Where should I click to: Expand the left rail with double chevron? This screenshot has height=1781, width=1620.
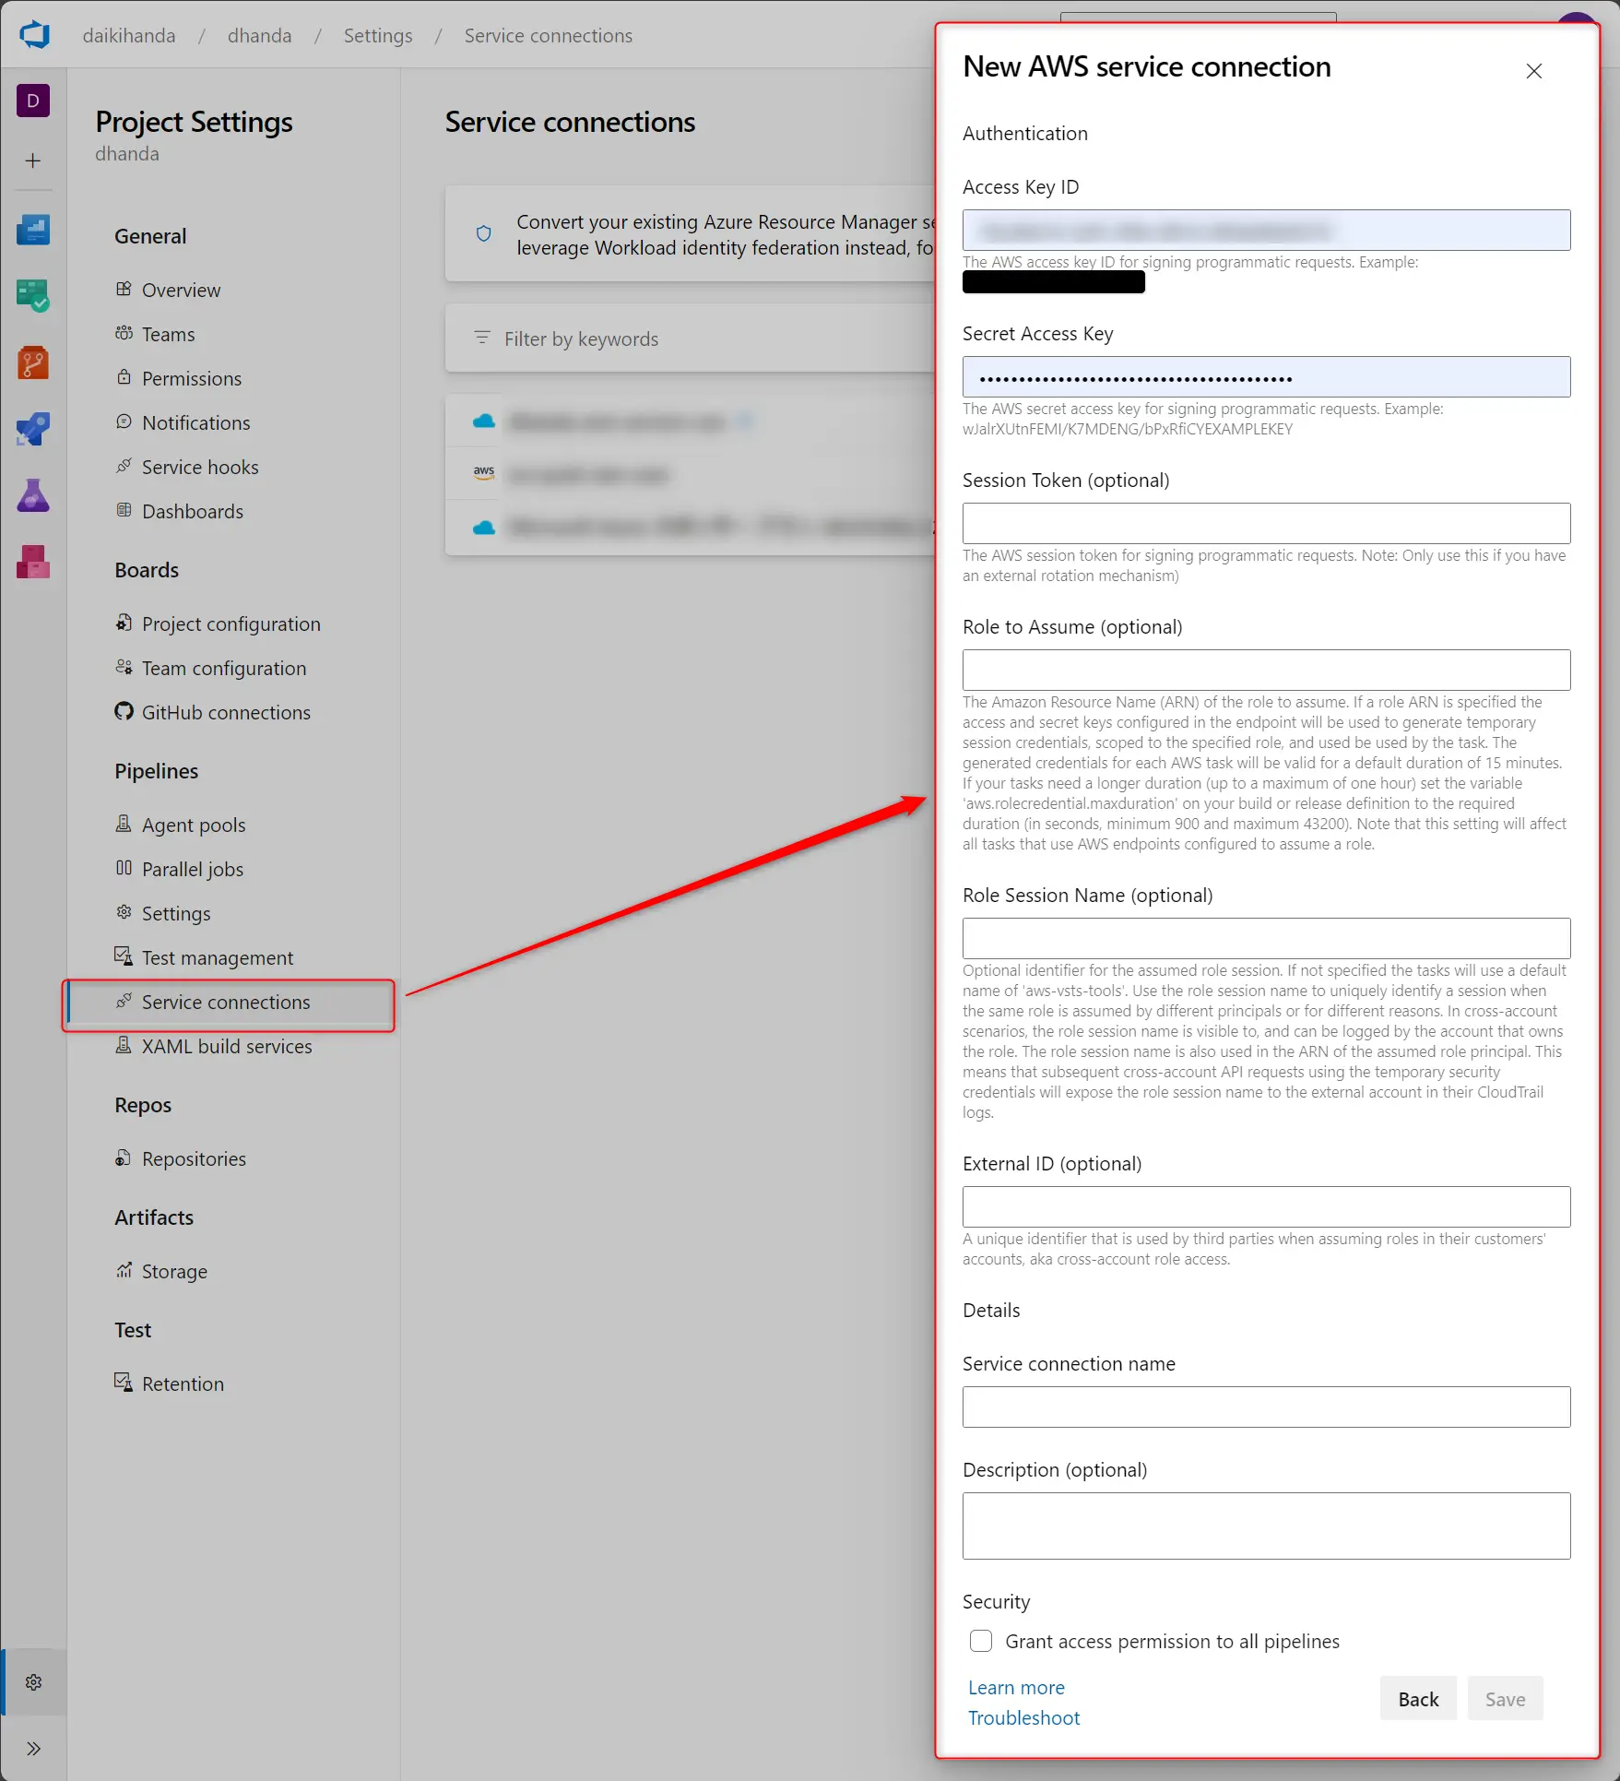(34, 1749)
